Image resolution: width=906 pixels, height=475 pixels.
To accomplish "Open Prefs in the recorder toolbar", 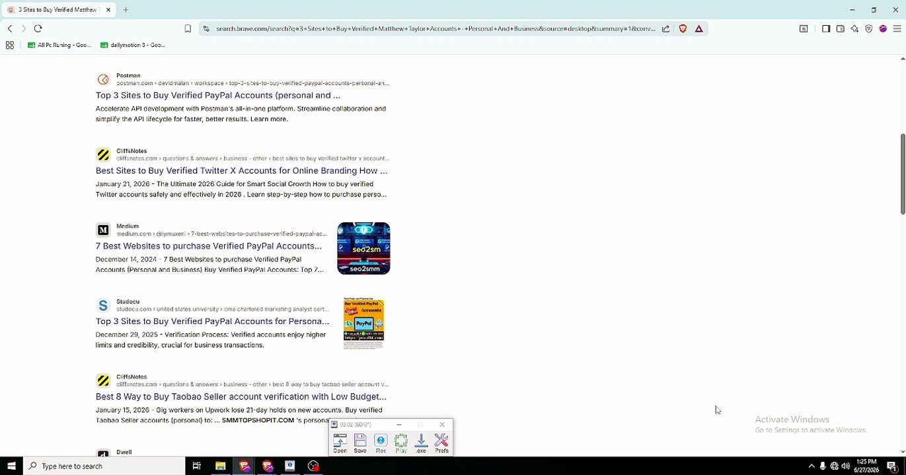I will tap(441, 443).
